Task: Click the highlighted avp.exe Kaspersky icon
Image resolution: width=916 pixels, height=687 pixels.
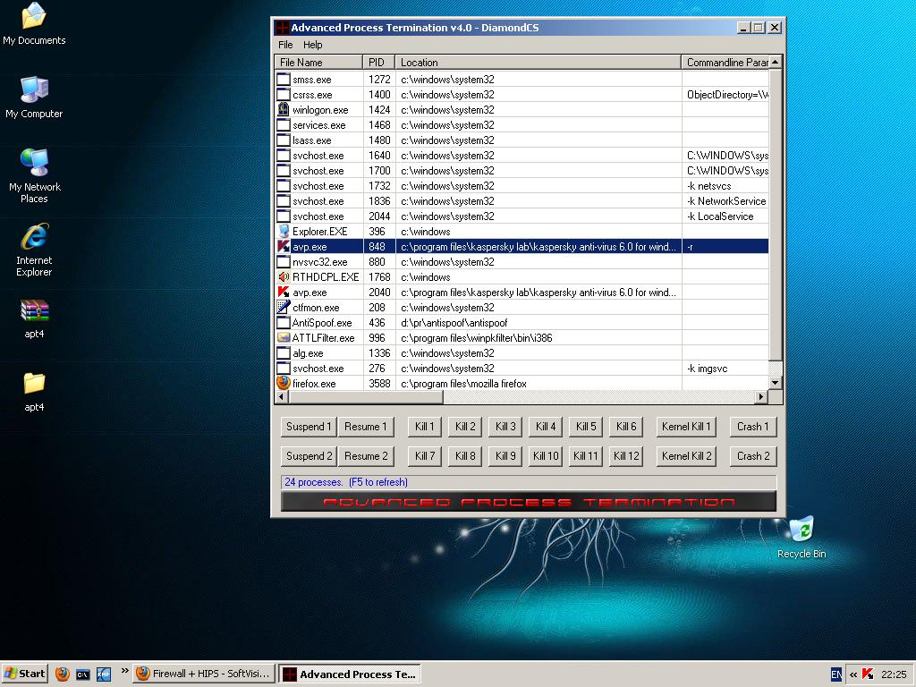Action: tap(284, 247)
